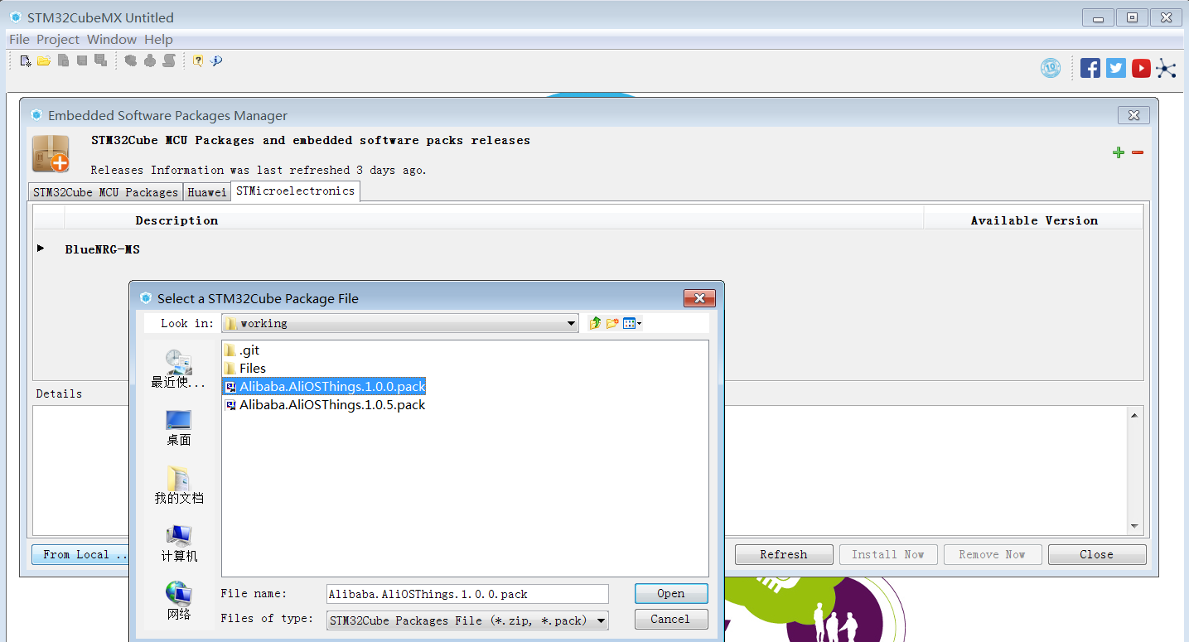Click the 10-year anniversary badge icon
The width and height of the screenshot is (1189, 642).
click(1051, 68)
